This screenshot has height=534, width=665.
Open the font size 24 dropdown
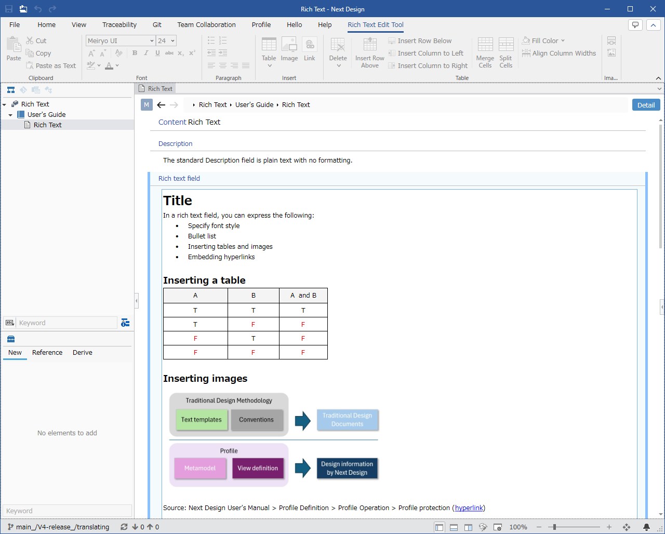173,41
